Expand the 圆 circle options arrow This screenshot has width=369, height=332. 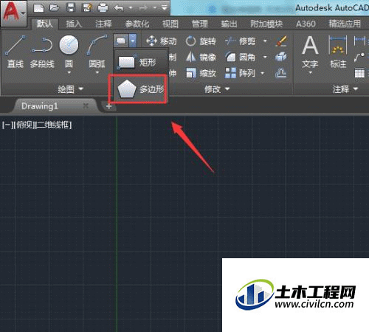click(69, 72)
